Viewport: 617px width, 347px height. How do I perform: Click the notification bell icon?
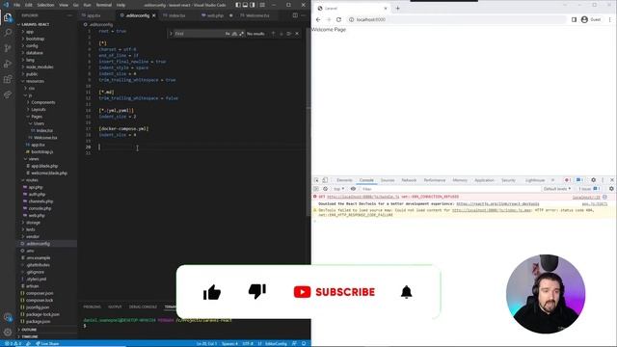pyautogui.click(x=406, y=292)
